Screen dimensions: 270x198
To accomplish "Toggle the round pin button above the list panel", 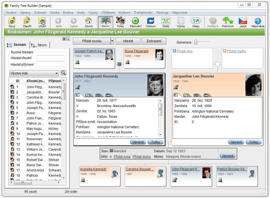I will point(64,39).
